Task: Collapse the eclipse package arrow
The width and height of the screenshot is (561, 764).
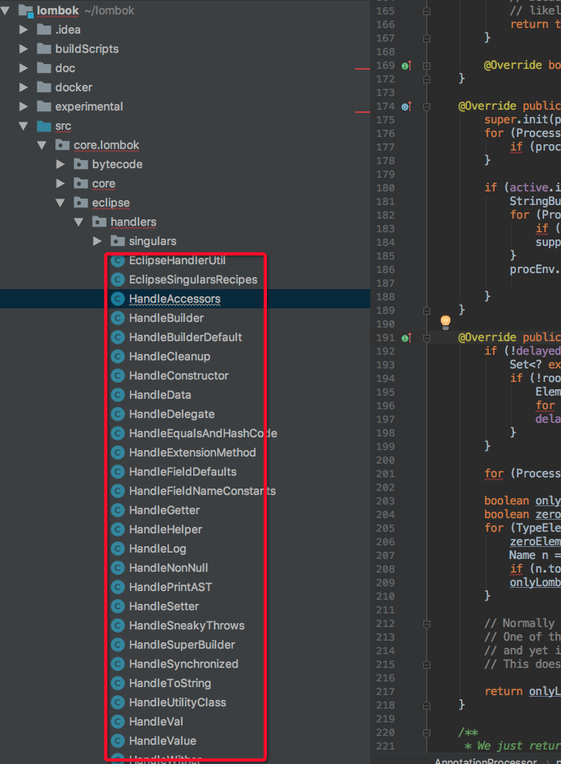Action: point(60,203)
